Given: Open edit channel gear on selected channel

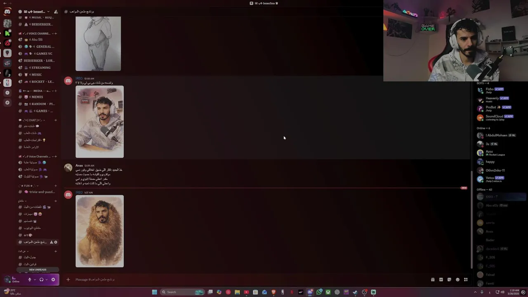Looking at the screenshot, I should click(x=56, y=242).
